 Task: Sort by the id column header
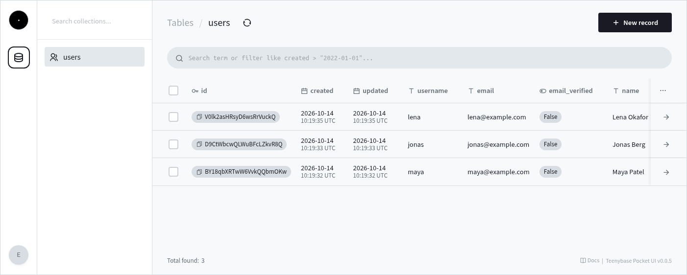[199, 91]
